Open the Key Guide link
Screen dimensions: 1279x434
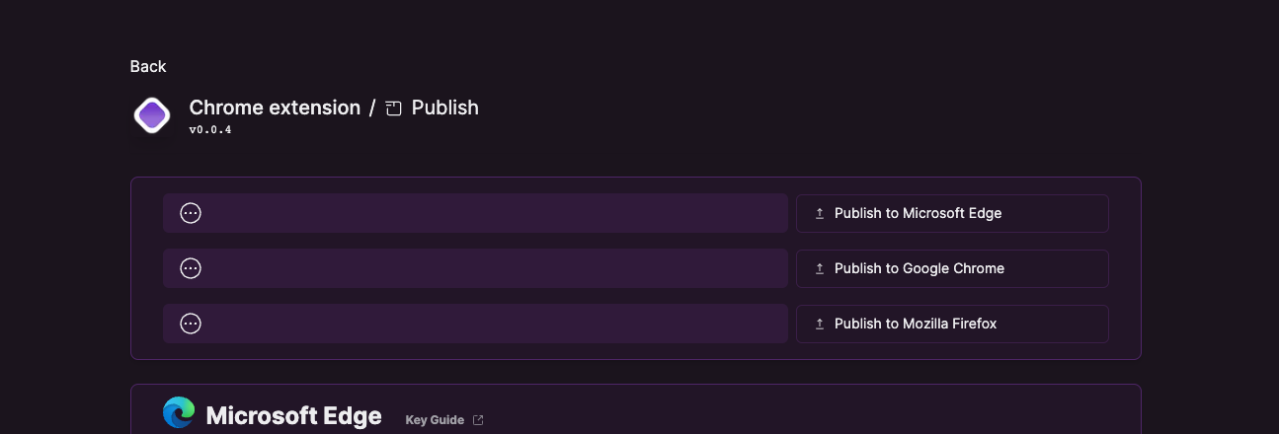[435, 420]
